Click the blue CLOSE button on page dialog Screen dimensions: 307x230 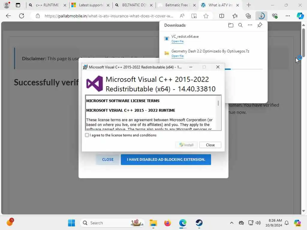108,159
